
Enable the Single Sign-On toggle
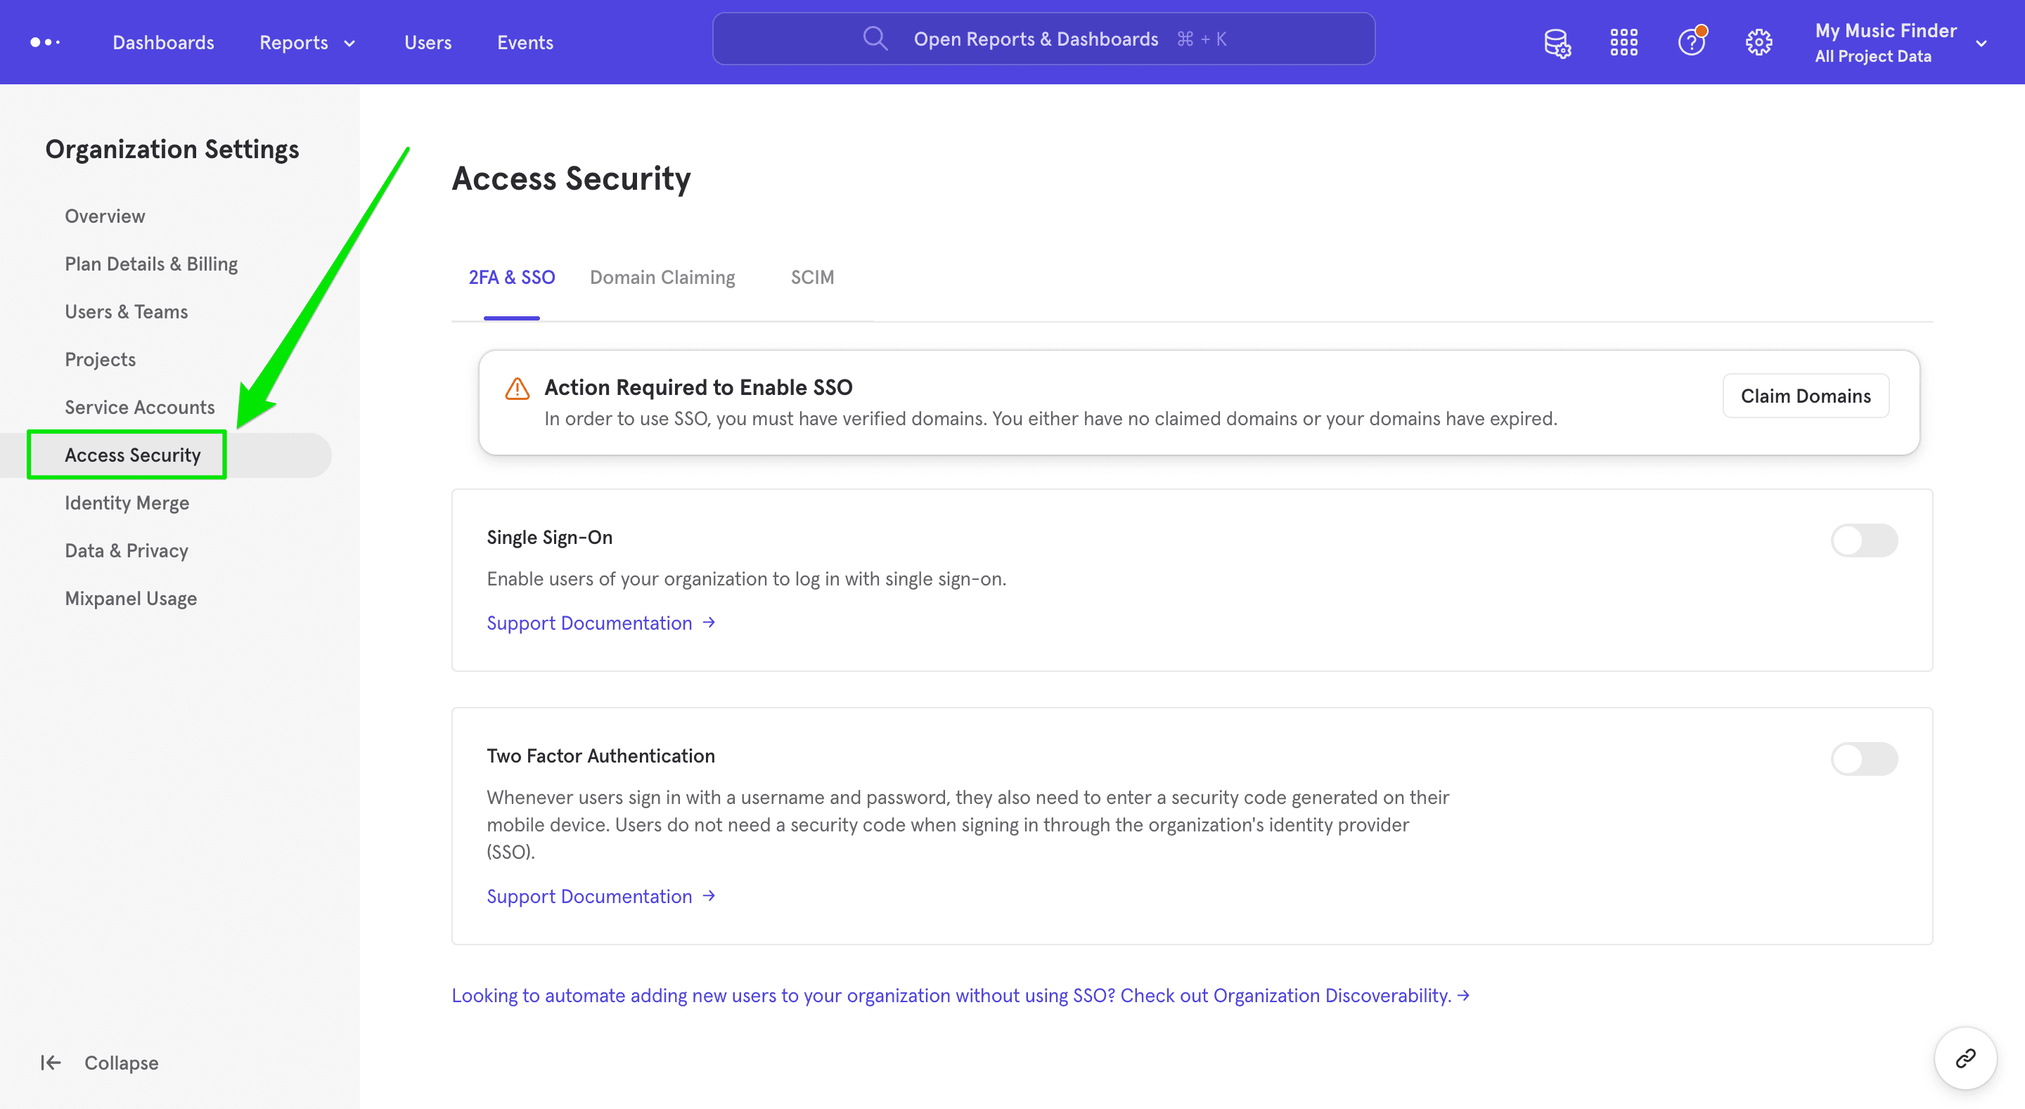click(1863, 540)
